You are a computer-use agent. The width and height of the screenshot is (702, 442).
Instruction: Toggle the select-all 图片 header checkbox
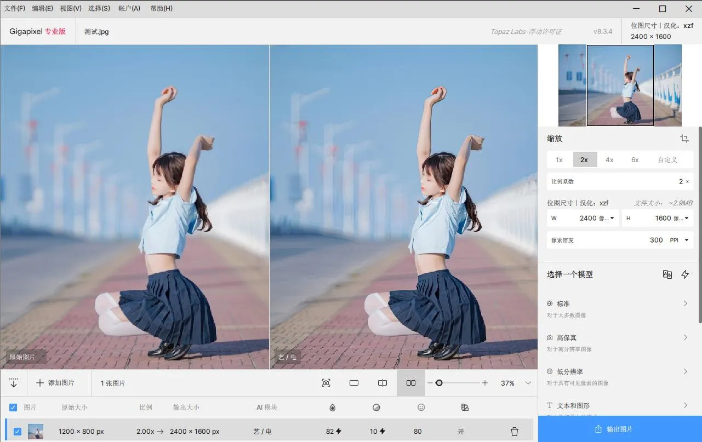[x=13, y=407]
